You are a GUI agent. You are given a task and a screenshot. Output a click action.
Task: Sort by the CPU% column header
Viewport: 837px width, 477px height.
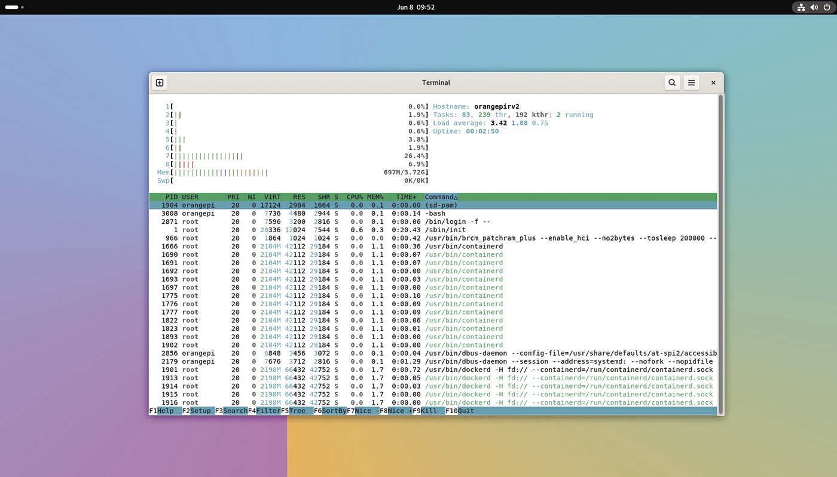tap(355, 197)
